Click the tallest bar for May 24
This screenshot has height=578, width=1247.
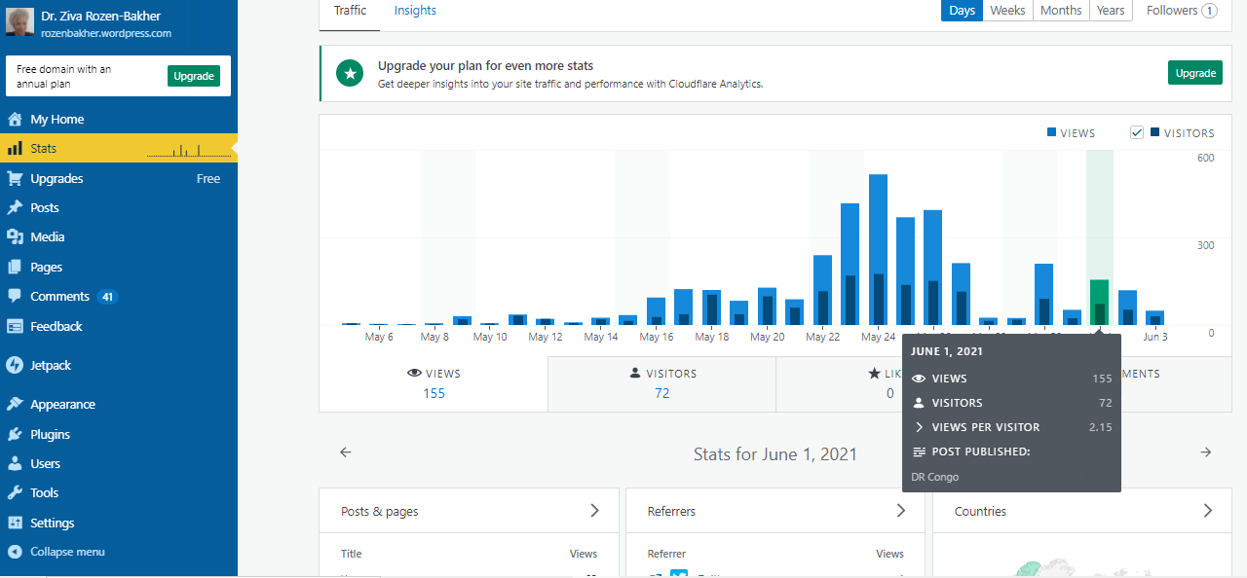pyautogui.click(x=878, y=249)
